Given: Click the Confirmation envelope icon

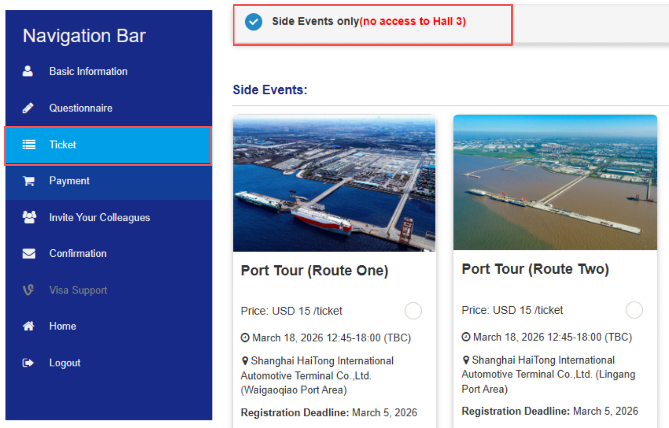Looking at the screenshot, I should pyautogui.click(x=29, y=253).
